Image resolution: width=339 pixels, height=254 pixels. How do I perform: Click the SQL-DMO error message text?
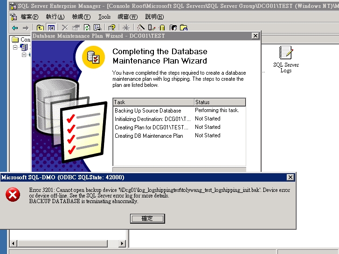(159, 196)
